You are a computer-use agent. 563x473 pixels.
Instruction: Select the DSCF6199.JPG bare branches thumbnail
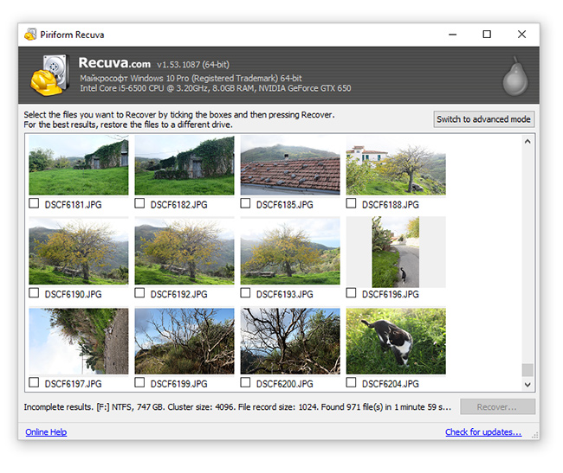coord(184,342)
